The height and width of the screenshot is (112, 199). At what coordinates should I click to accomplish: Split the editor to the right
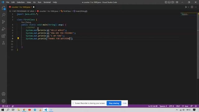(x=192, y=7)
